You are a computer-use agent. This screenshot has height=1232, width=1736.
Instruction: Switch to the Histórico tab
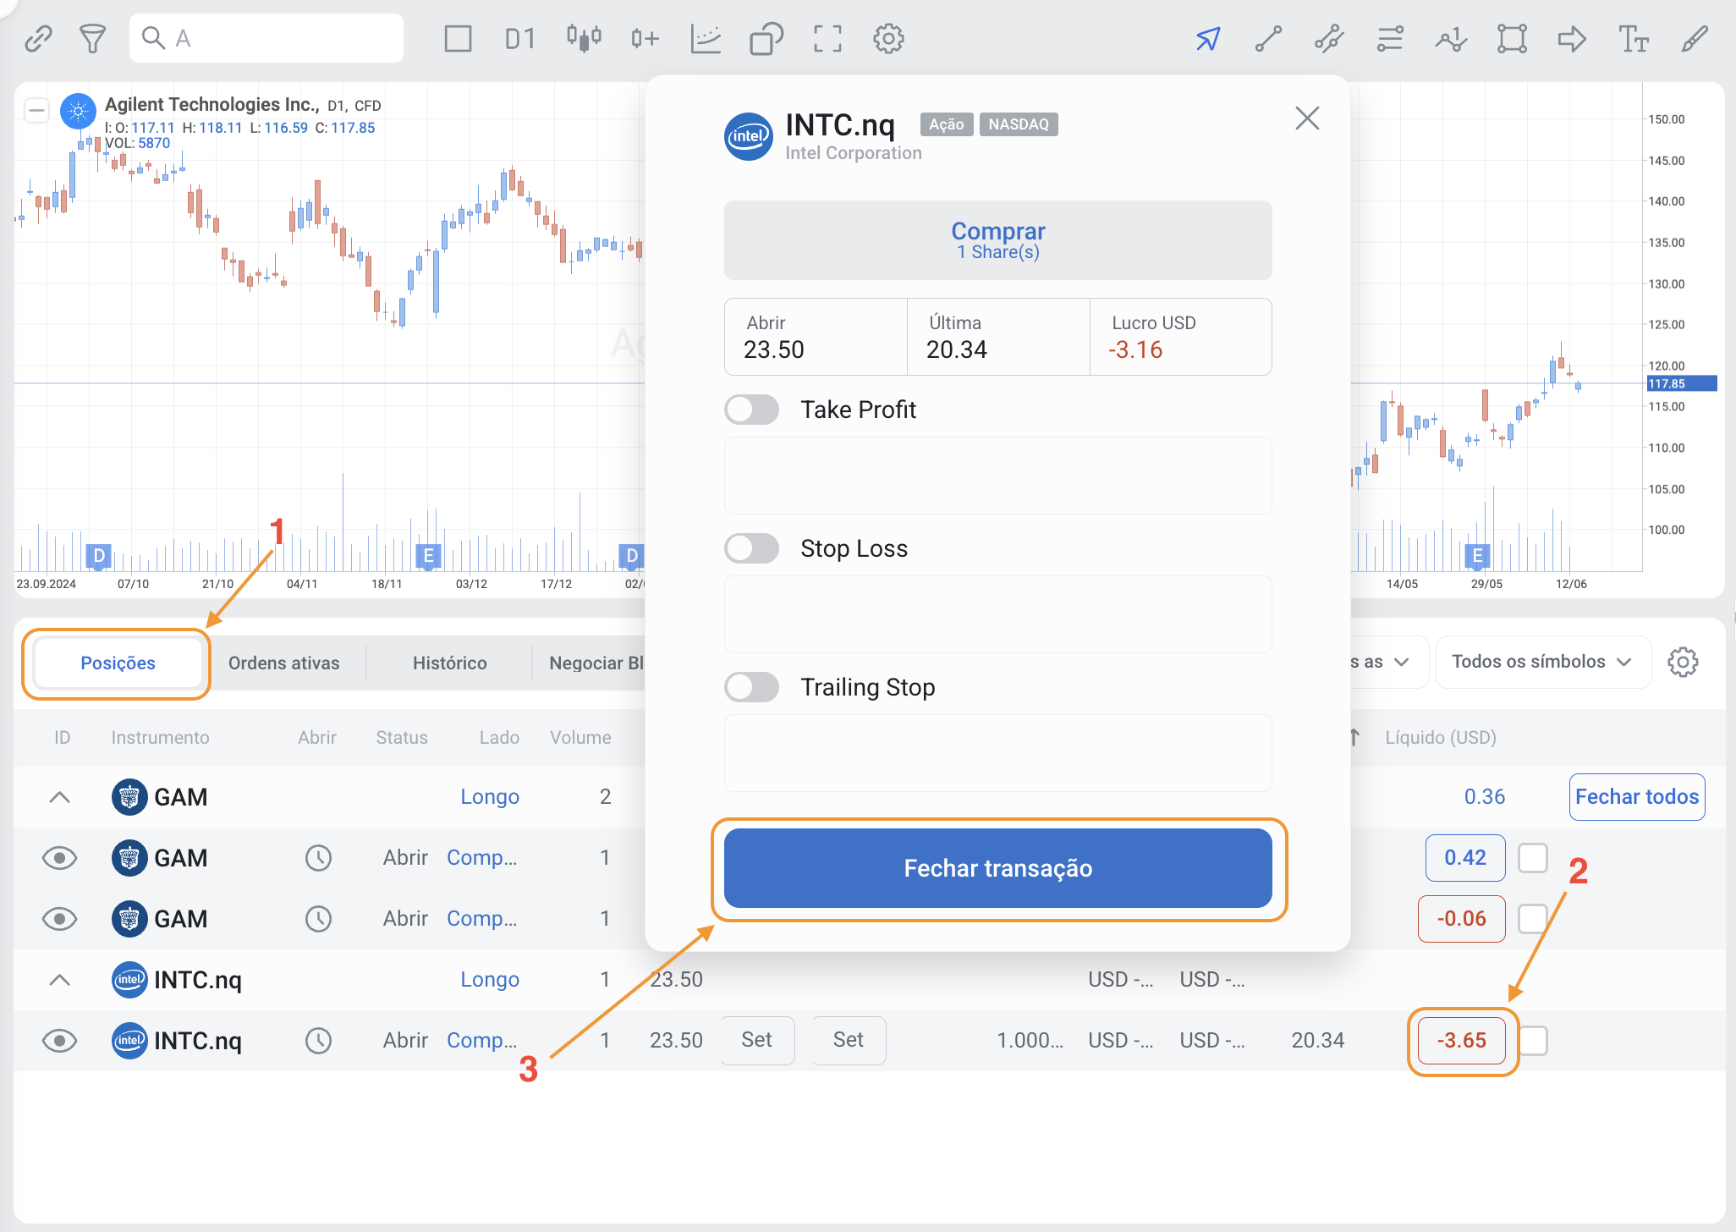point(449,663)
